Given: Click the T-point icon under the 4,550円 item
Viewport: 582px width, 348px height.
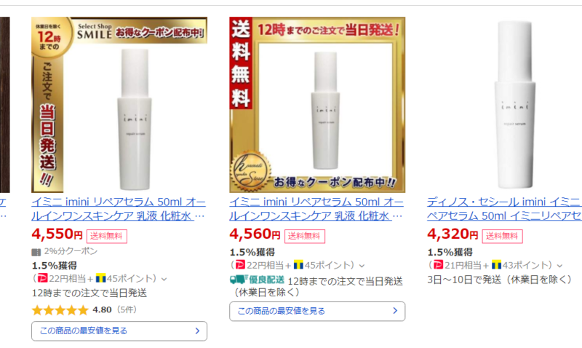Looking at the screenshot, I should (x=100, y=278).
